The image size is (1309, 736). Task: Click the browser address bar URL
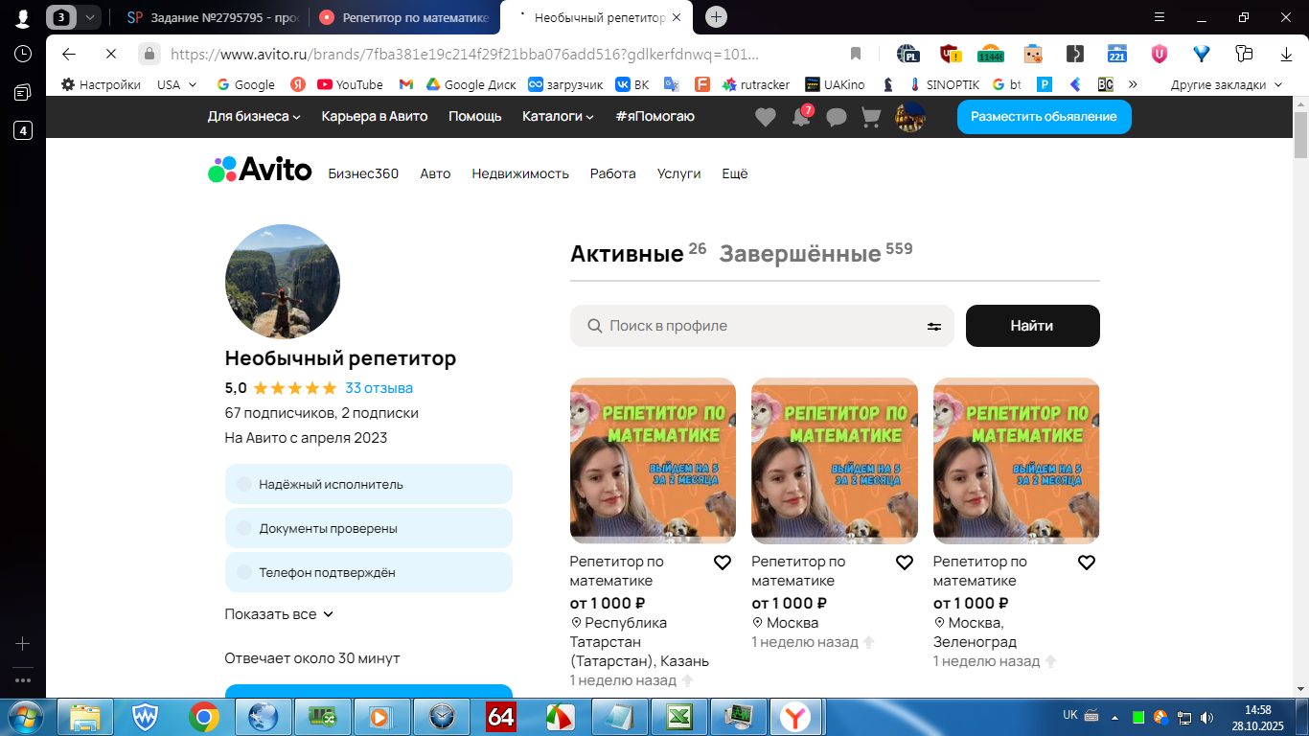point(465,54)
